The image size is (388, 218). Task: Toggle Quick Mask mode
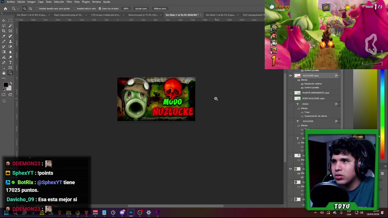(x=4, y=95)
